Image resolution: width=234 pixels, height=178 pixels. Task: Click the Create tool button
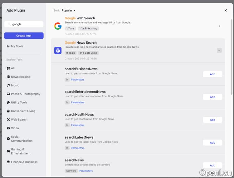coord(24,36)
